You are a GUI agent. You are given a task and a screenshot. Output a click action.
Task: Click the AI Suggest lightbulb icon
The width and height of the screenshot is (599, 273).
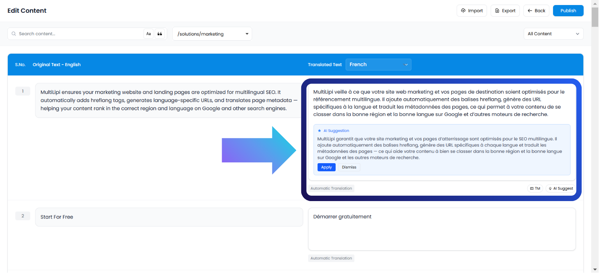551,188
